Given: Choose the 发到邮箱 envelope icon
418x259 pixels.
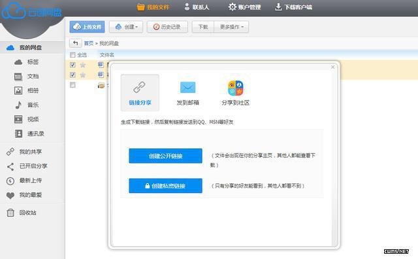Looking at the screenshot, I should (x=187, y=87).
